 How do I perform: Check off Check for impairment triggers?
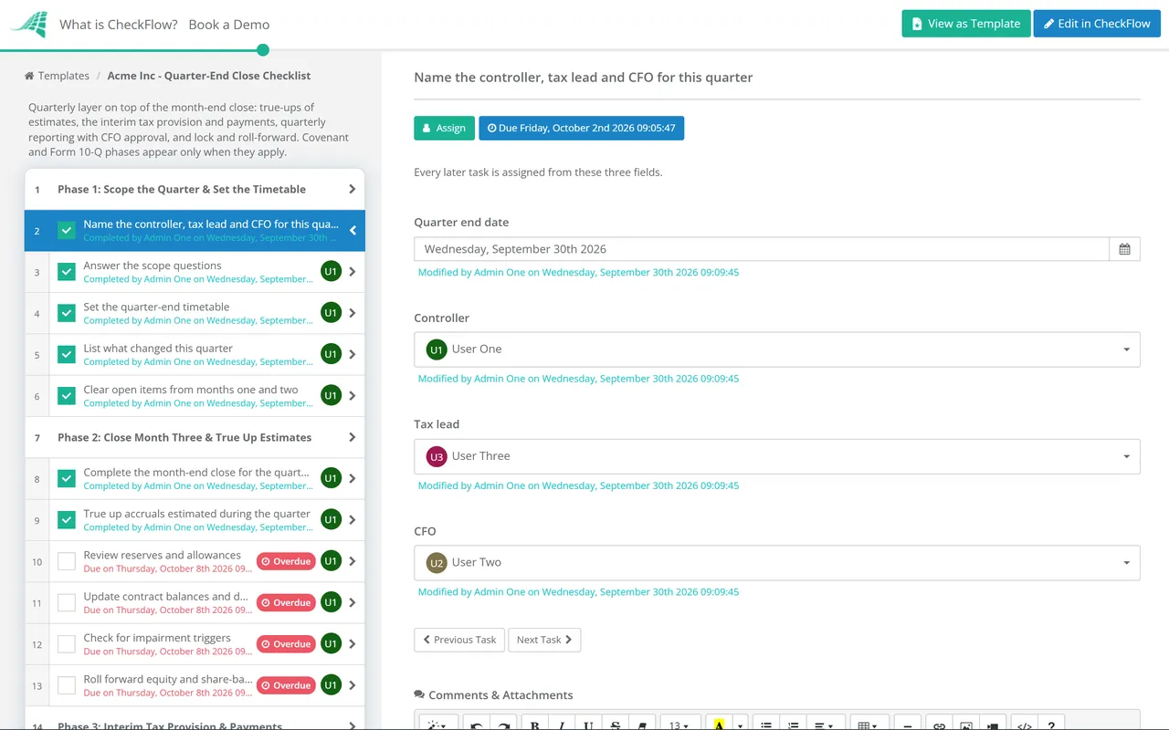67,644
